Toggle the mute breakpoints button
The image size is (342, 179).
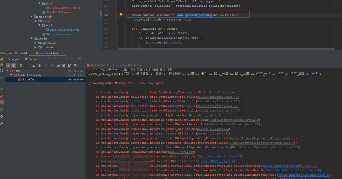point(2,102)
